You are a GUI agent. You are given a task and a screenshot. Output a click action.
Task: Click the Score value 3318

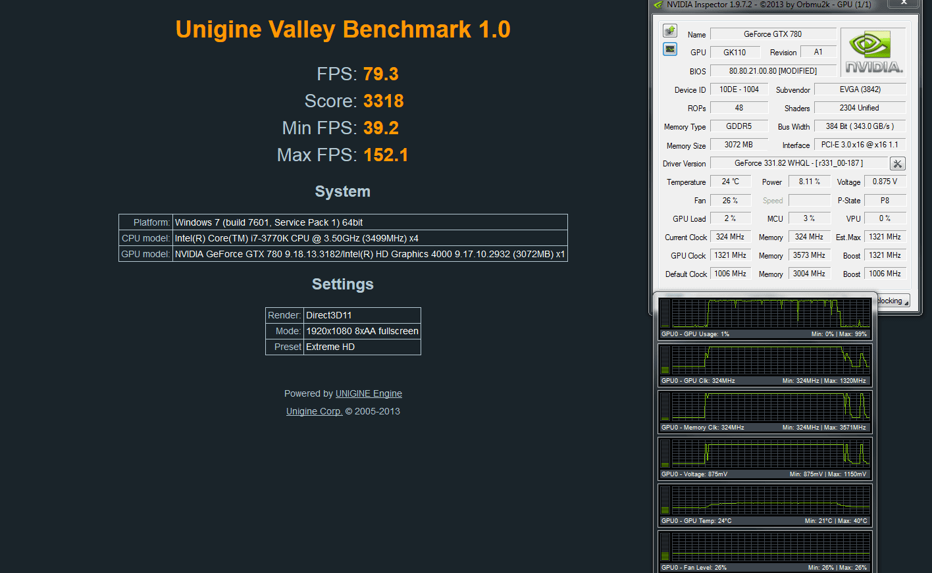click(384, 101)
